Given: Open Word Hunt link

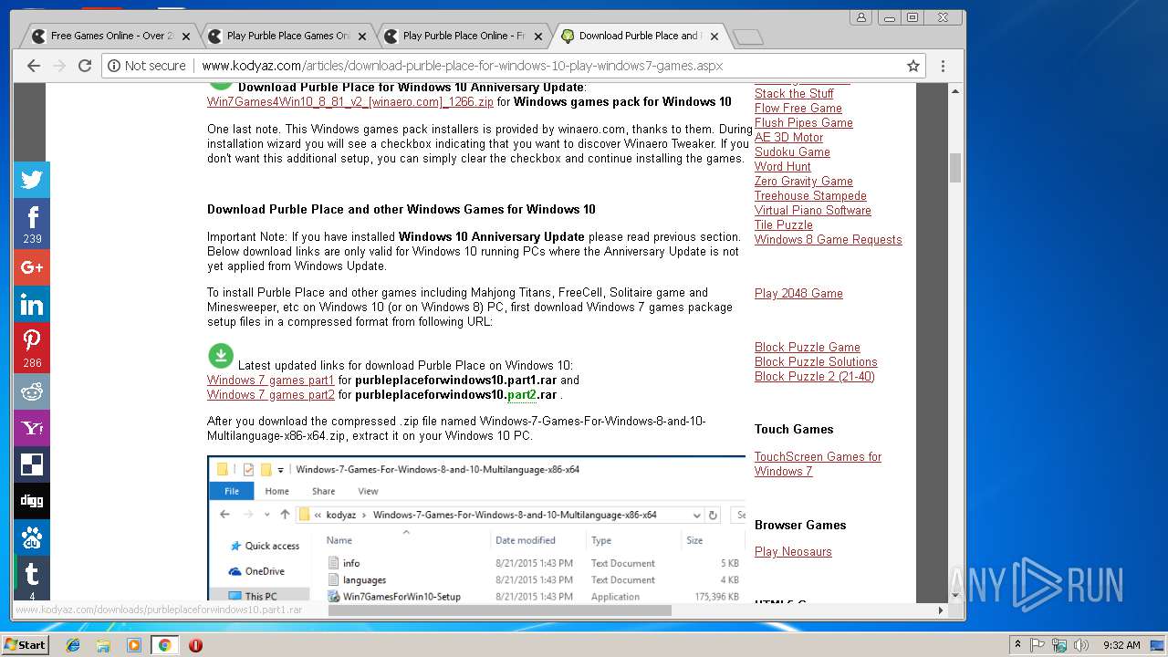Looking at the screenshot, I should pyautogui.click(x=783, y=166).
